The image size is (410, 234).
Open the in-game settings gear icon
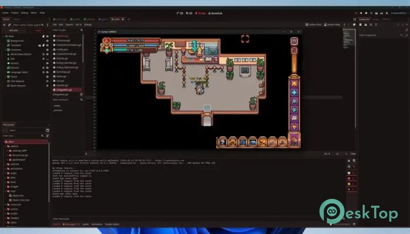pos(294,41)
